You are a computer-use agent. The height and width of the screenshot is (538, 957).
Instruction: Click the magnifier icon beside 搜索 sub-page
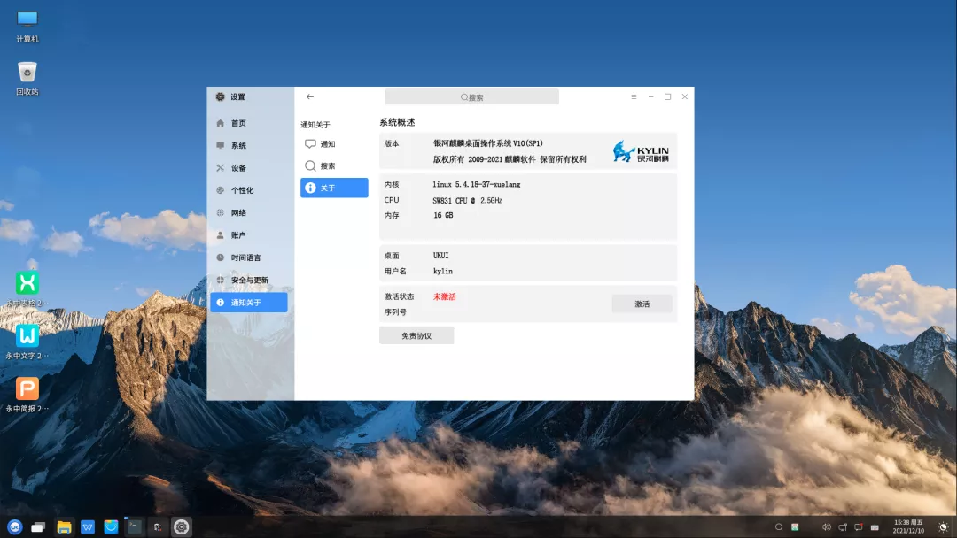click(x=311, y=165)
